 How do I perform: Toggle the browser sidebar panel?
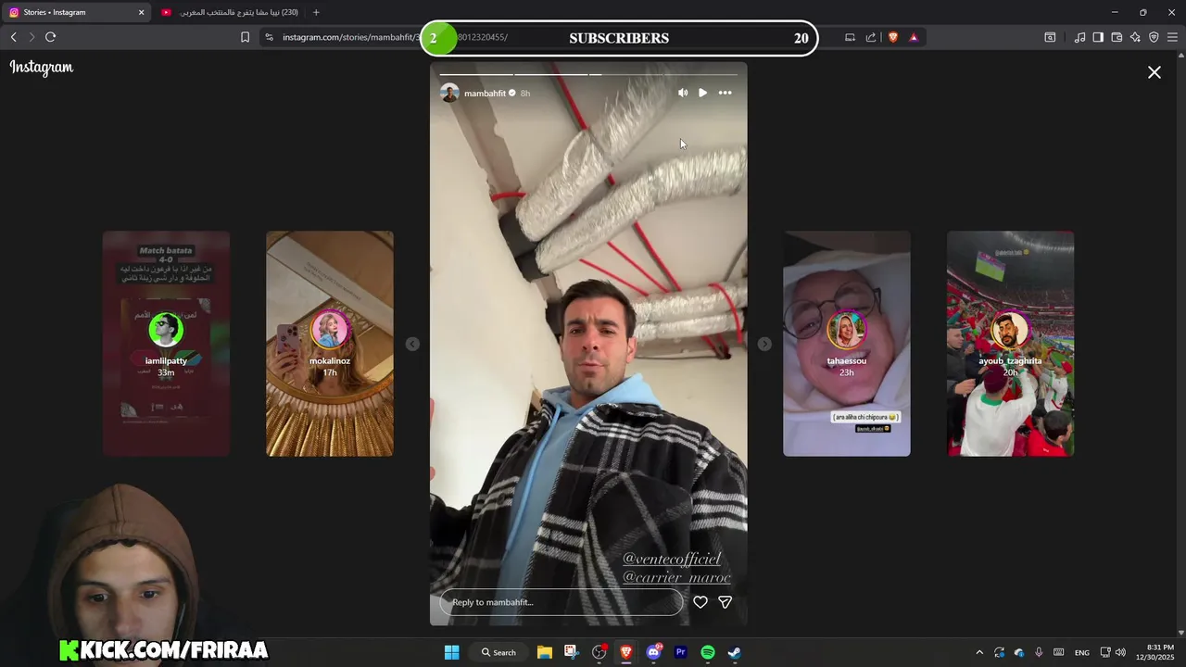tap(1098, 37)
